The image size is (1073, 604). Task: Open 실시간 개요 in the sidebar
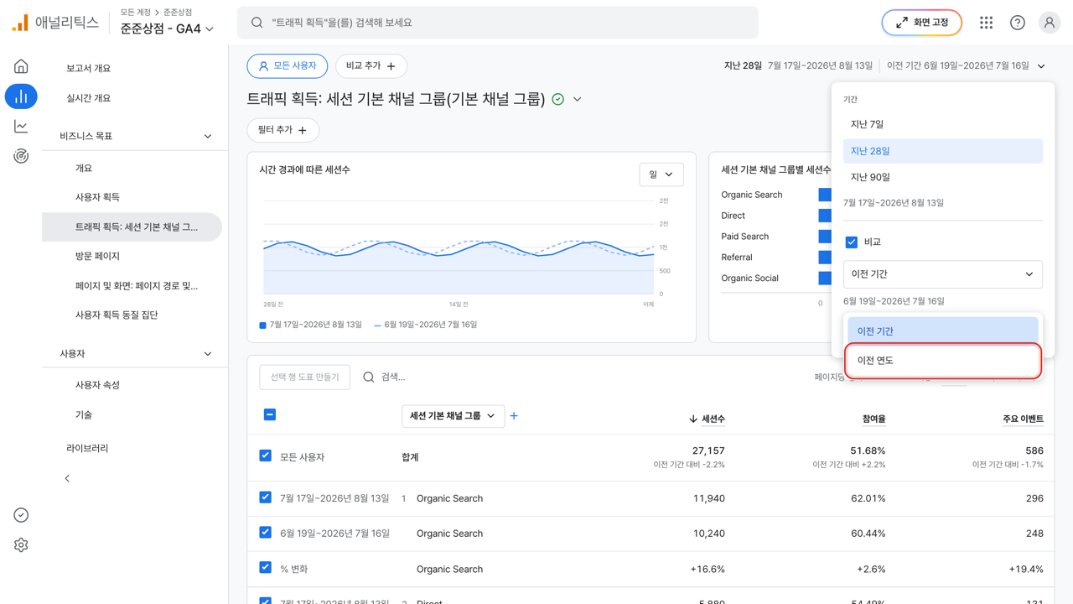pyautogui.click(x=89, y=98)
